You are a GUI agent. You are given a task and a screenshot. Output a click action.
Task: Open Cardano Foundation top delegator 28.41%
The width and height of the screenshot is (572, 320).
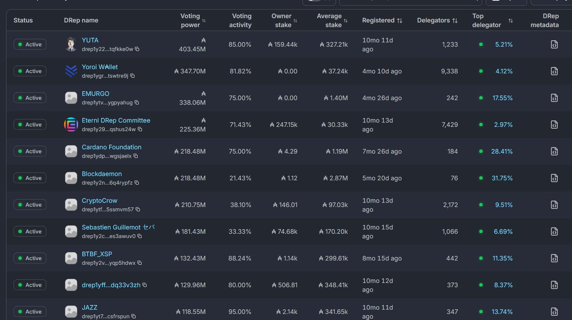pyautogui.click(x=502, y=151)
